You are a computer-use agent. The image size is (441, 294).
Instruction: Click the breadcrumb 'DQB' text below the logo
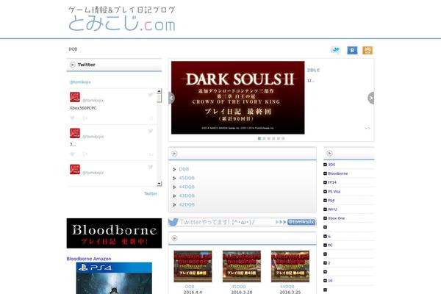pos(73,49)
